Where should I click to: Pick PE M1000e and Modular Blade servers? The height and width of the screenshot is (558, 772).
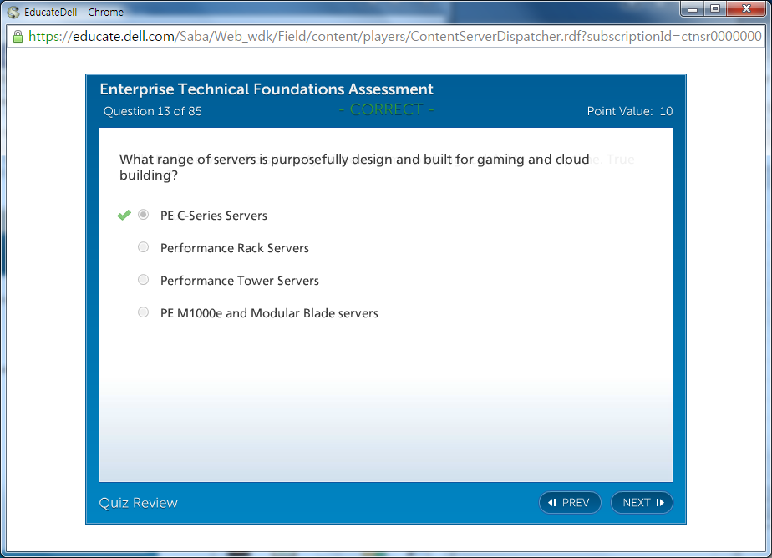click(x=144, y=312)
